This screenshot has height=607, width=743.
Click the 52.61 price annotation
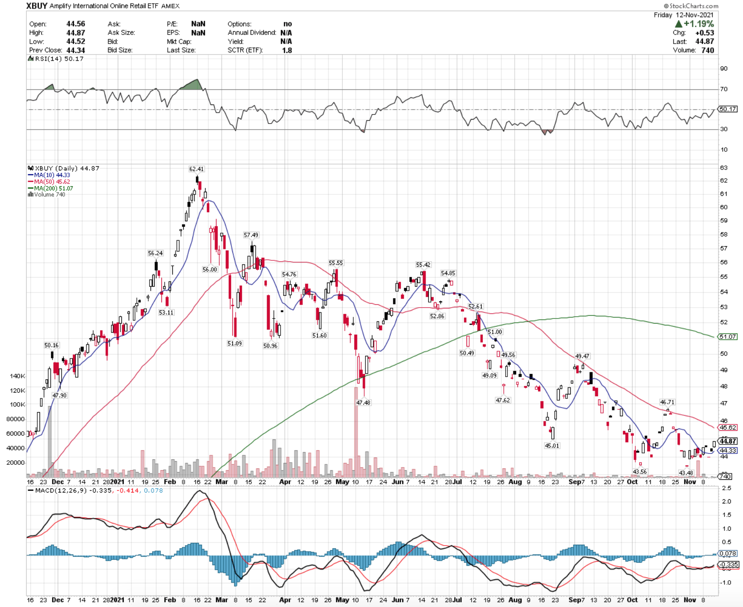(x=476, y=307)
